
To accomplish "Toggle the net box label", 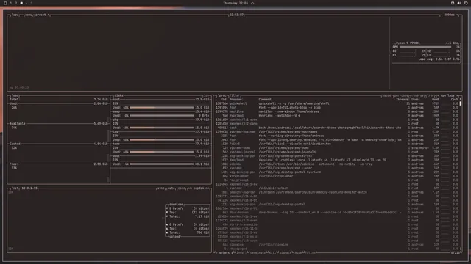I will (x=15, y=188).
